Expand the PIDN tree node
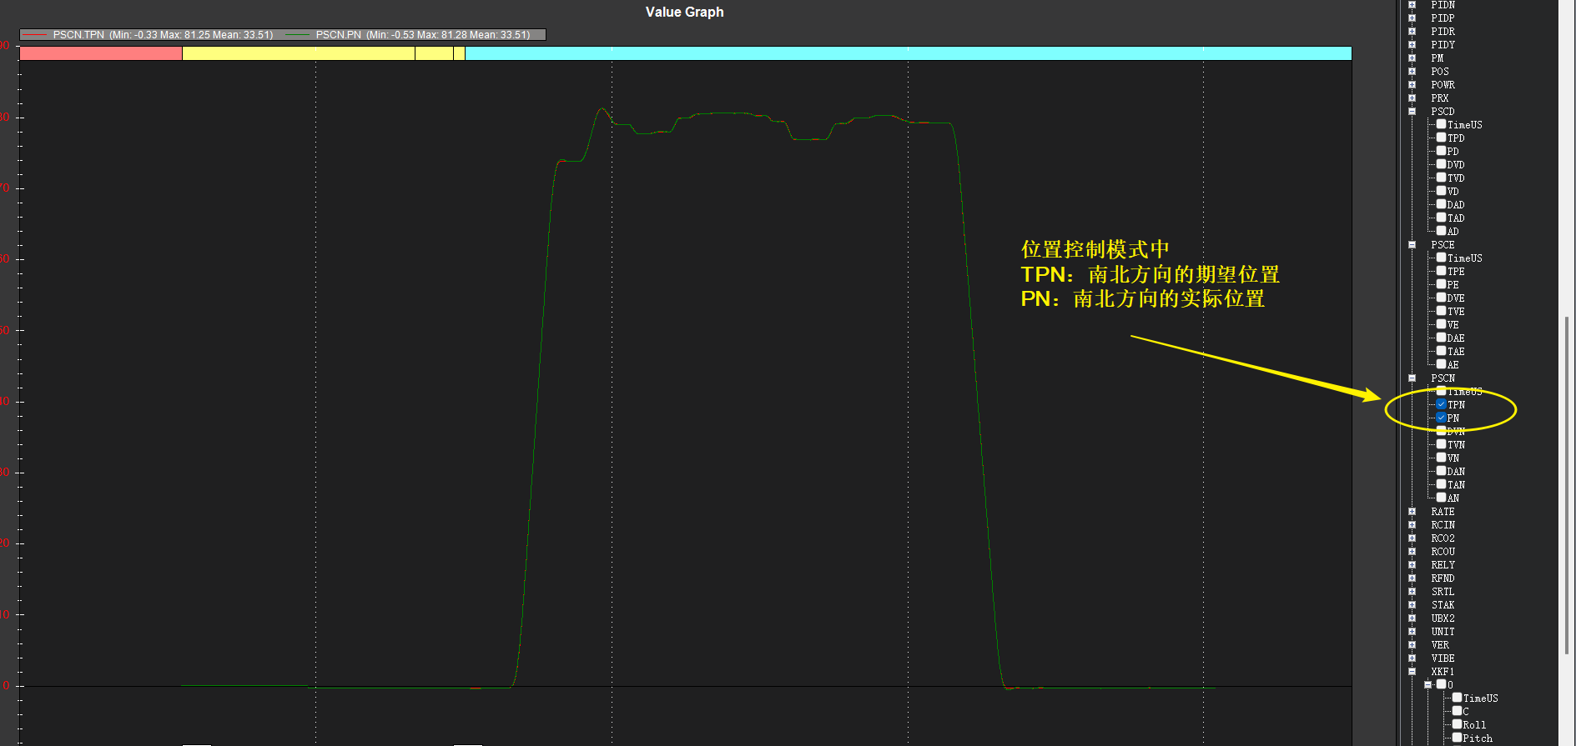 (x=1412, y=4)
